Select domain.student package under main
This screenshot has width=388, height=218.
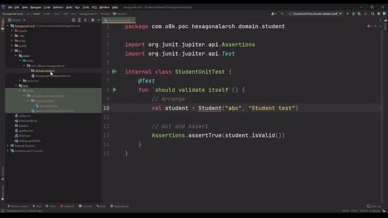pos(44,71)
